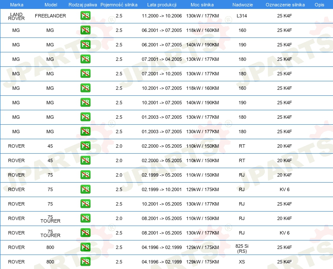Click the Moc silnika column header

click(x=202, y=5)
